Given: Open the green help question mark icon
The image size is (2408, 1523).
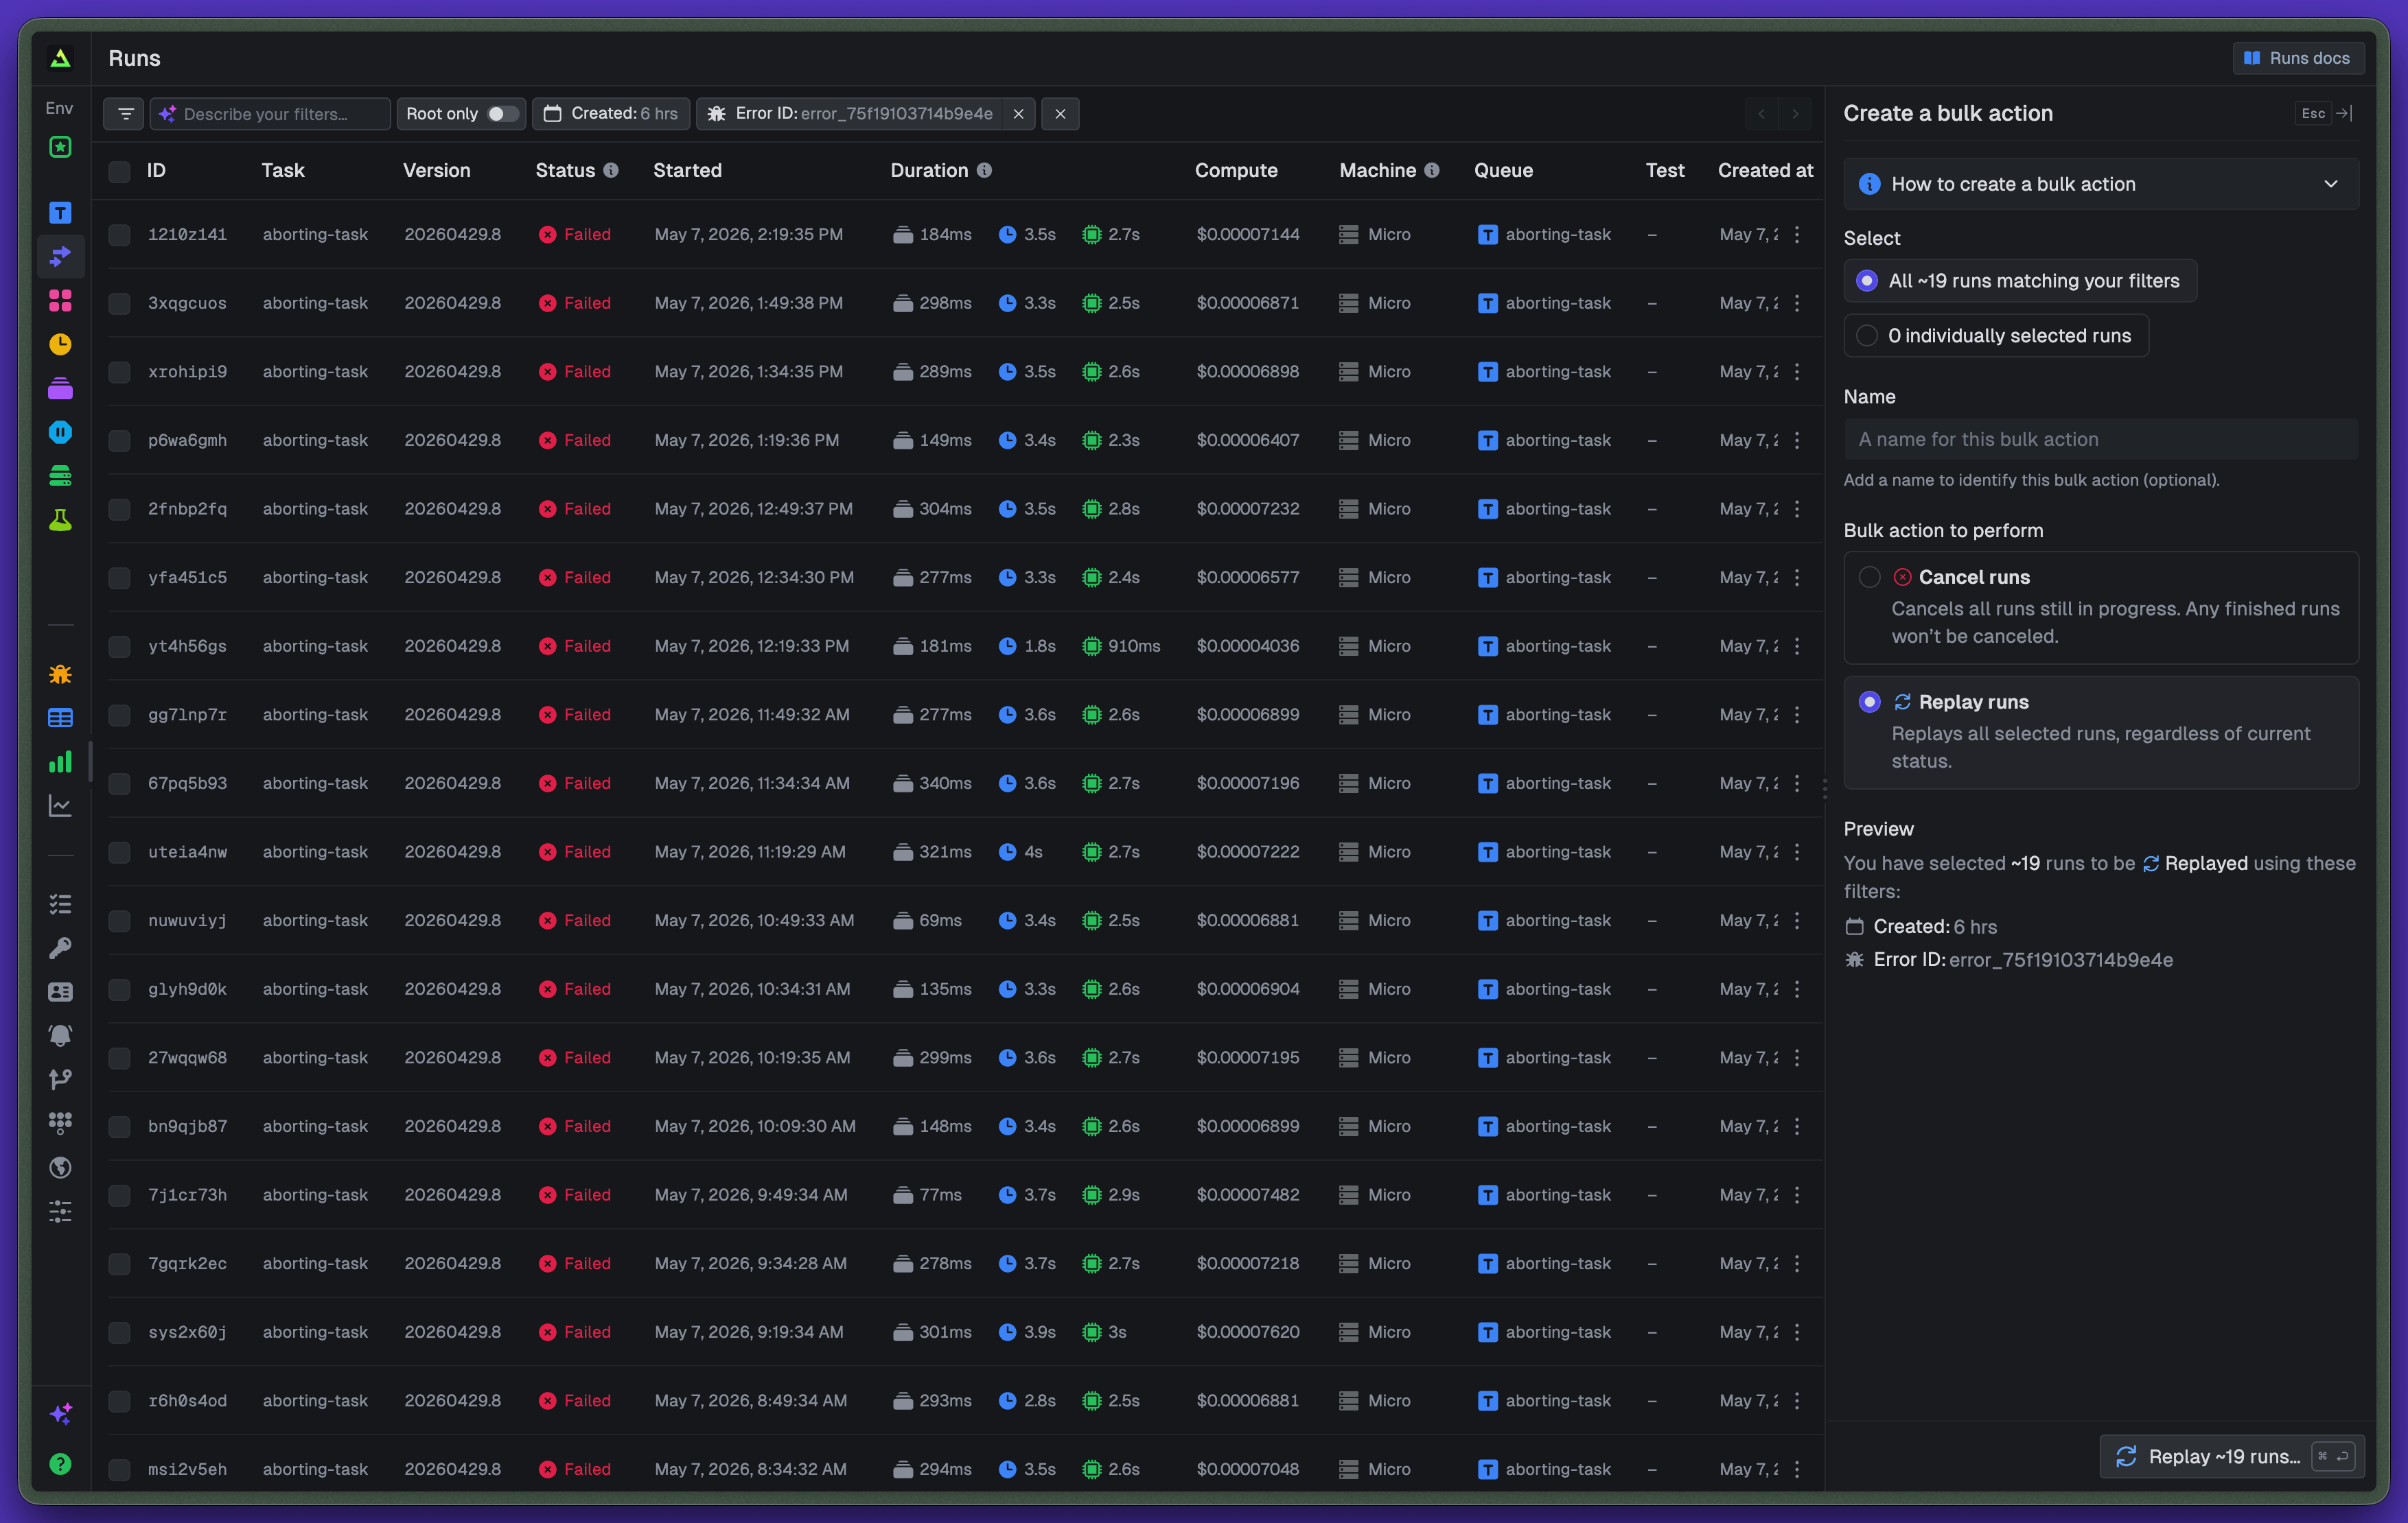Looking at the screenshot, I should (60, 1464).
